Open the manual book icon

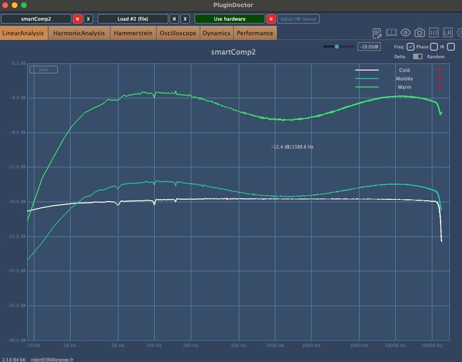point(392,32)
